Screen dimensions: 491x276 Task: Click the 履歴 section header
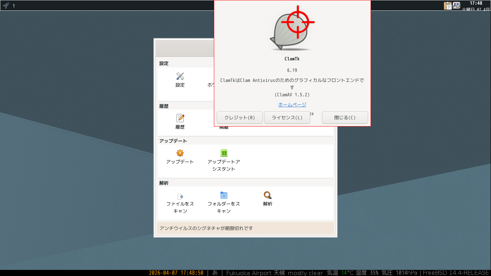click(164, 106)
